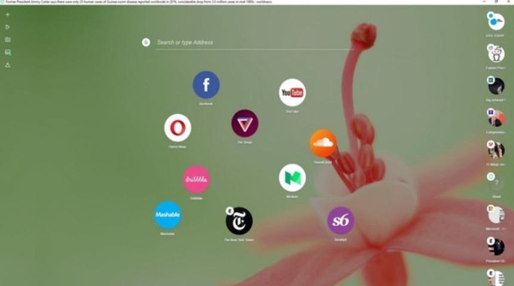Open the Opera blogs speed dial bubble
Screen dimensions: 514x286
[x=178, y=128]
